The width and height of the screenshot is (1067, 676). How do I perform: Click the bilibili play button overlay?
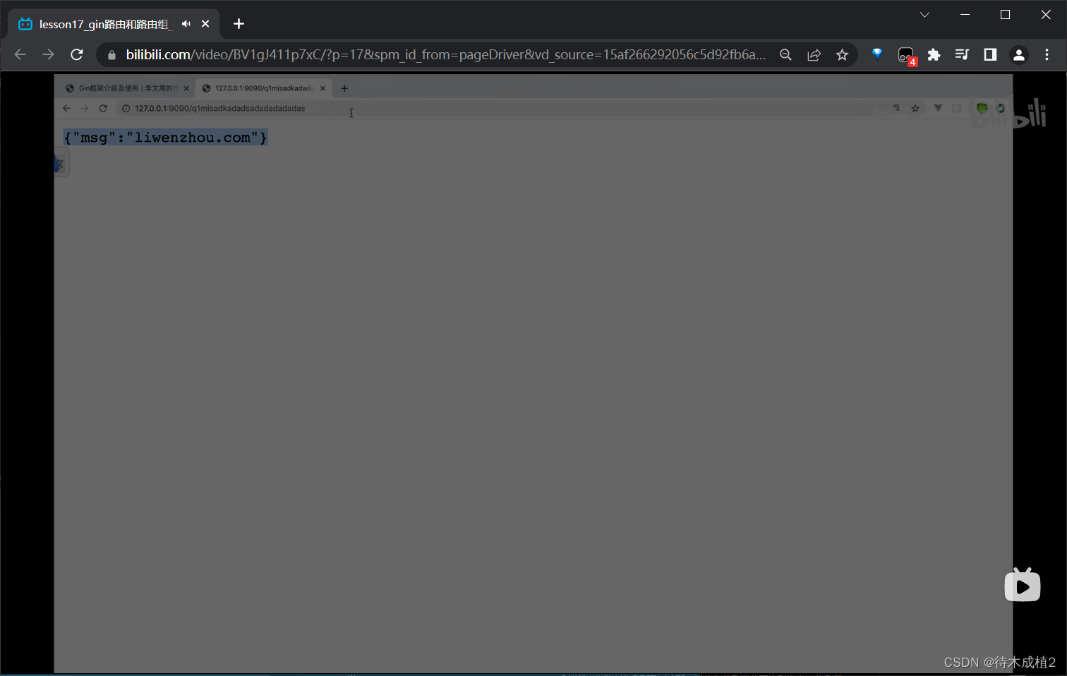[1023, 586]
